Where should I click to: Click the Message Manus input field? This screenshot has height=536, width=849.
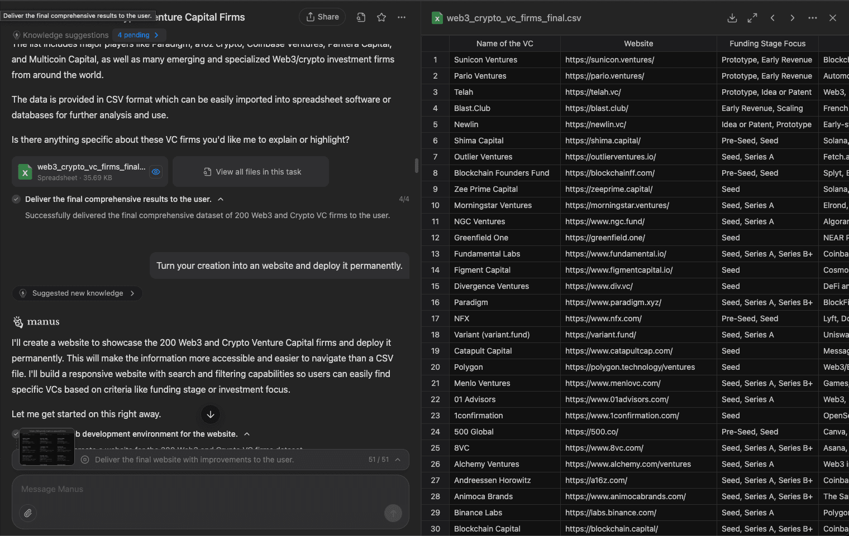[x=211, y=489]
